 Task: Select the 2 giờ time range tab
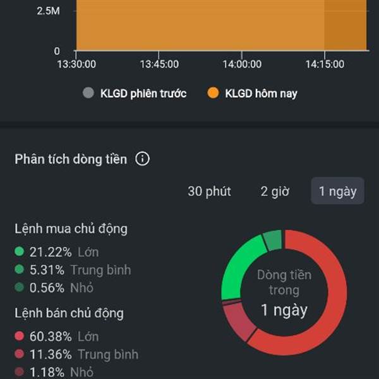pyautogui.click(x=275, y=191)
